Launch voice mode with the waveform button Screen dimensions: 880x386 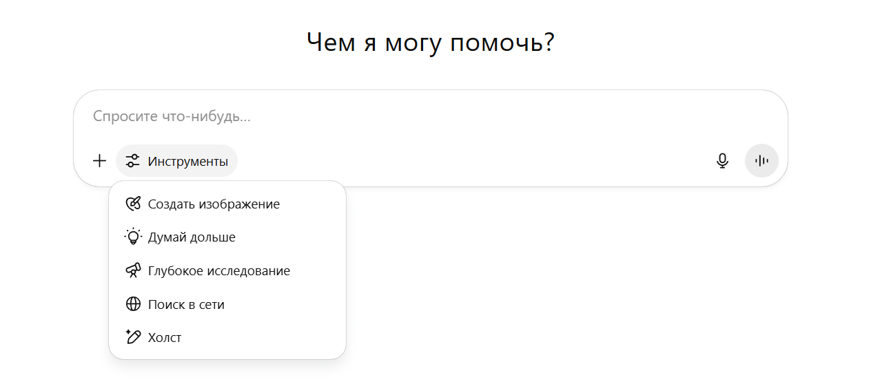(761, 161)
